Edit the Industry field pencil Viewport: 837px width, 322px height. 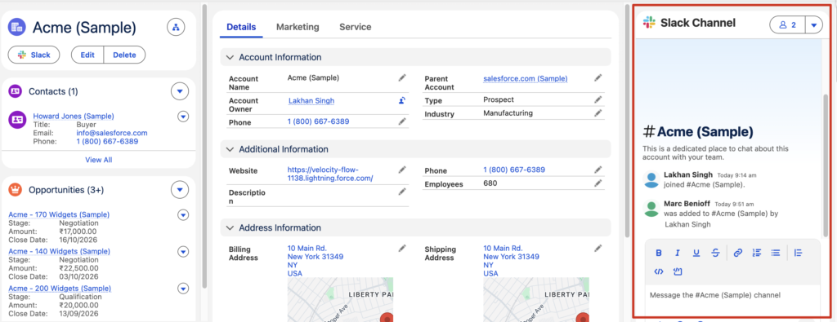598,112
